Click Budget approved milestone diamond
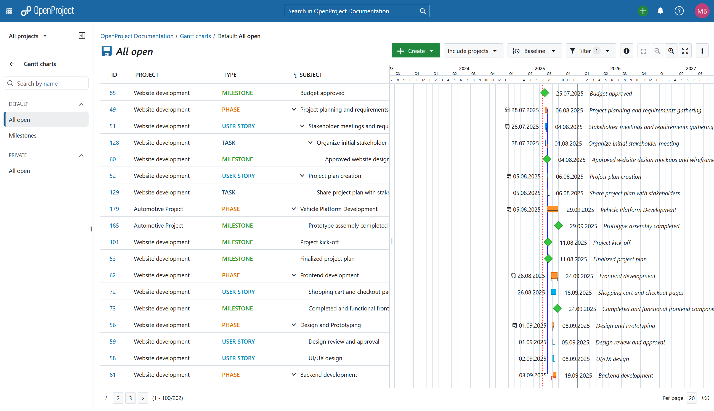This screenshot has height=411, width=714. tap(544, 93)
